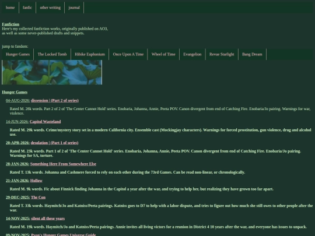Click the 28-JAN-2026 date
Screen dimensions: 315x236
[x=17, y=164]
